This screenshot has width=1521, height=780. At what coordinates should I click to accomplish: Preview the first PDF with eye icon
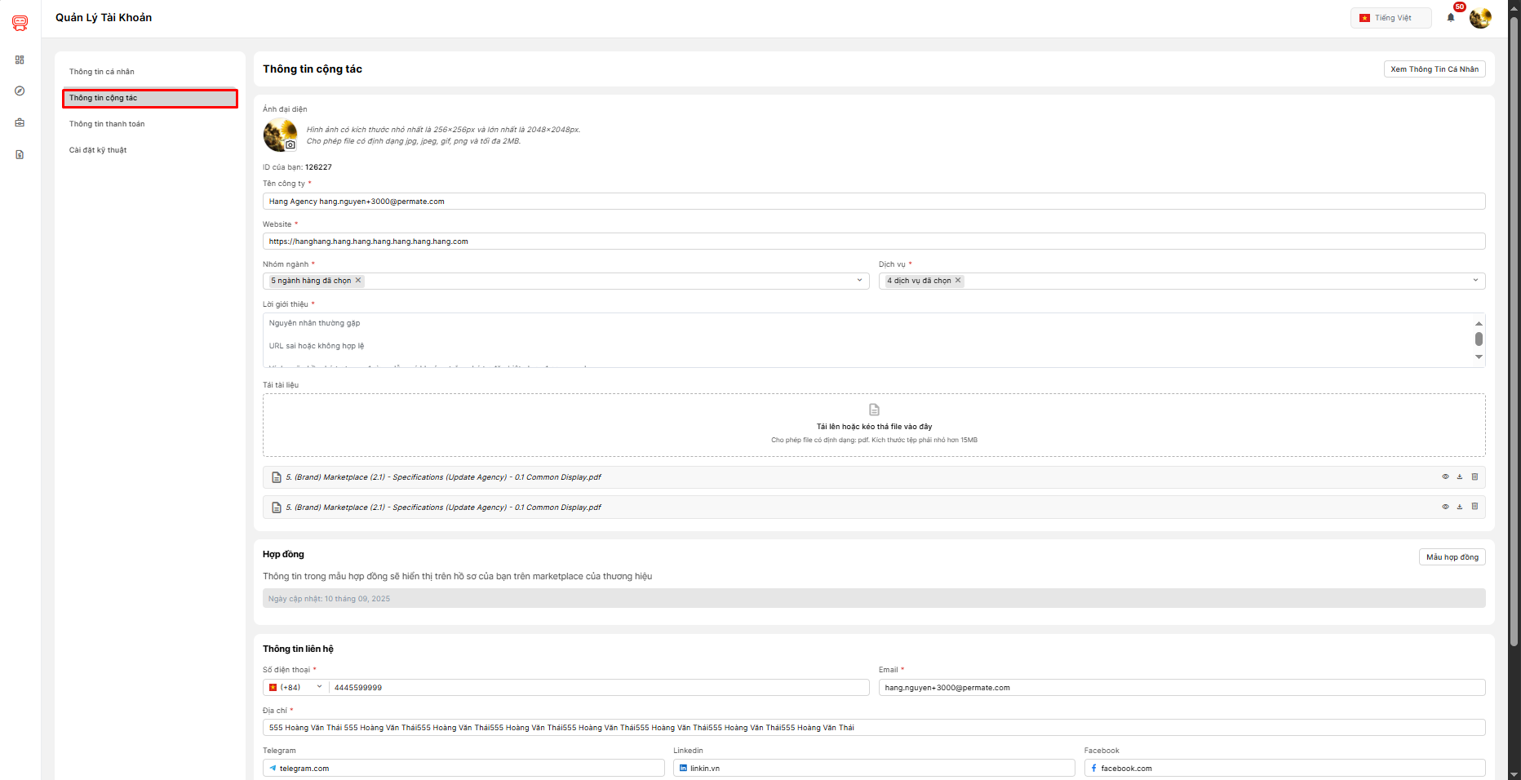[1445, 476]
